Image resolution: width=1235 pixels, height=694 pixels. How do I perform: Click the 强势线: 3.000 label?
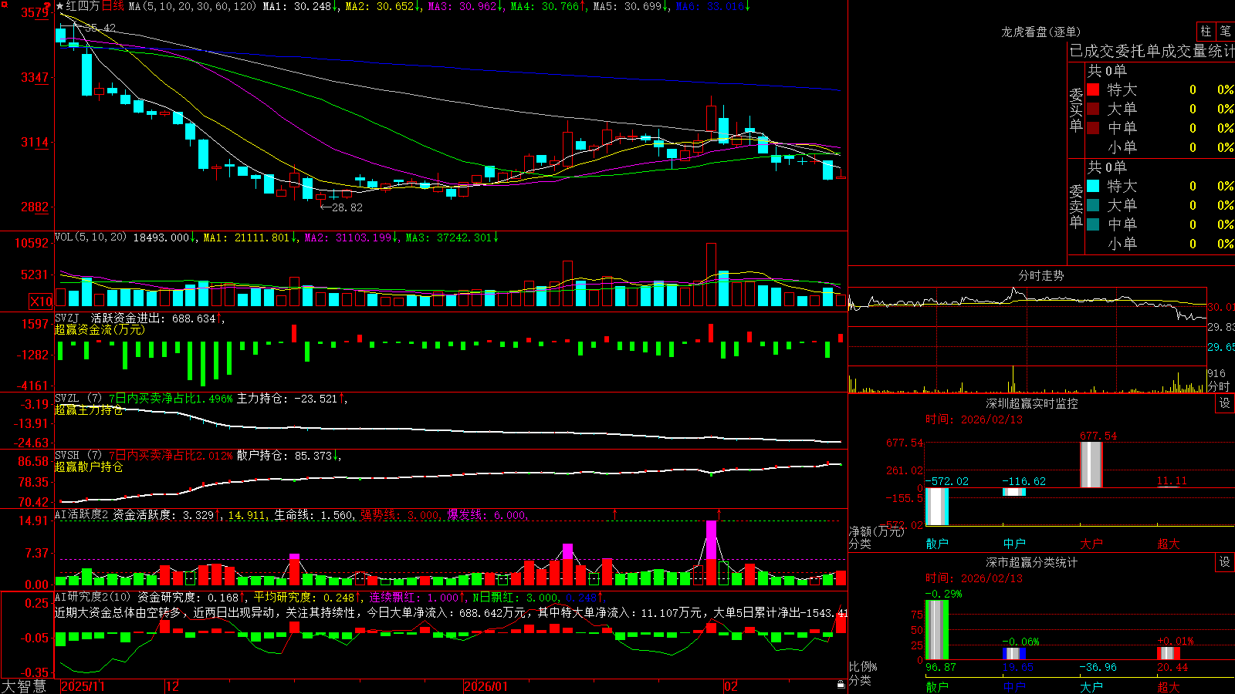point(401,515)
